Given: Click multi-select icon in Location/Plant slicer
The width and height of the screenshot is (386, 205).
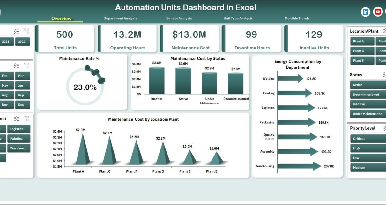Looking at the screenshot, I should pos(384,31).
